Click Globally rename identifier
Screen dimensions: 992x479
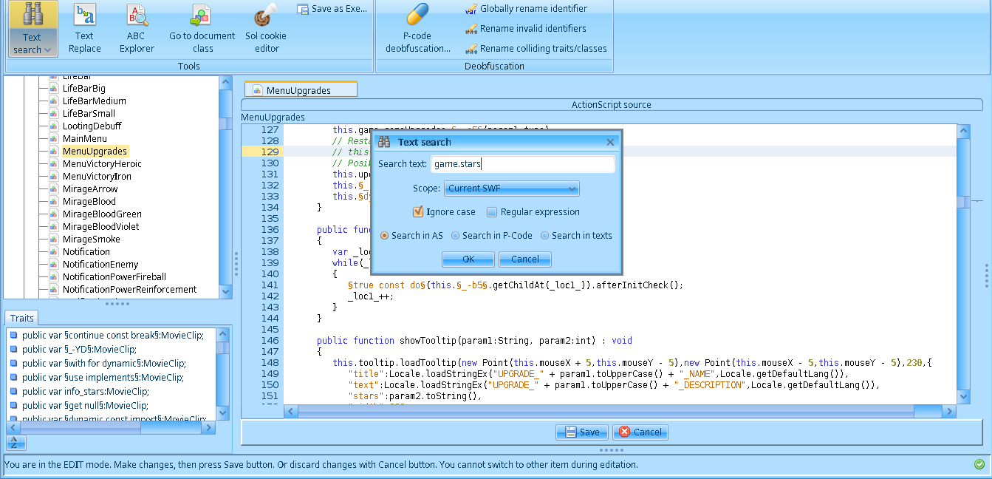(x=533, y=9)
